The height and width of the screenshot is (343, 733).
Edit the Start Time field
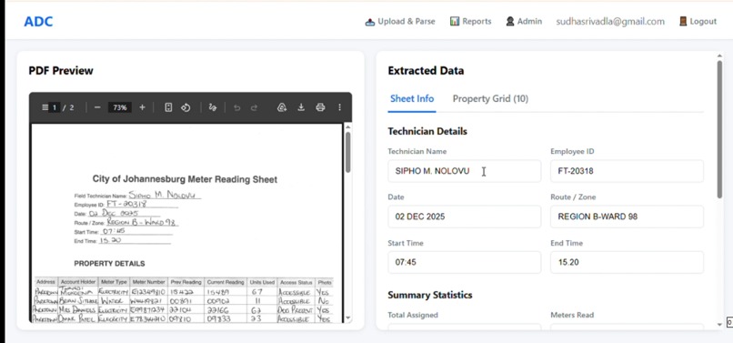click(464, 263)
